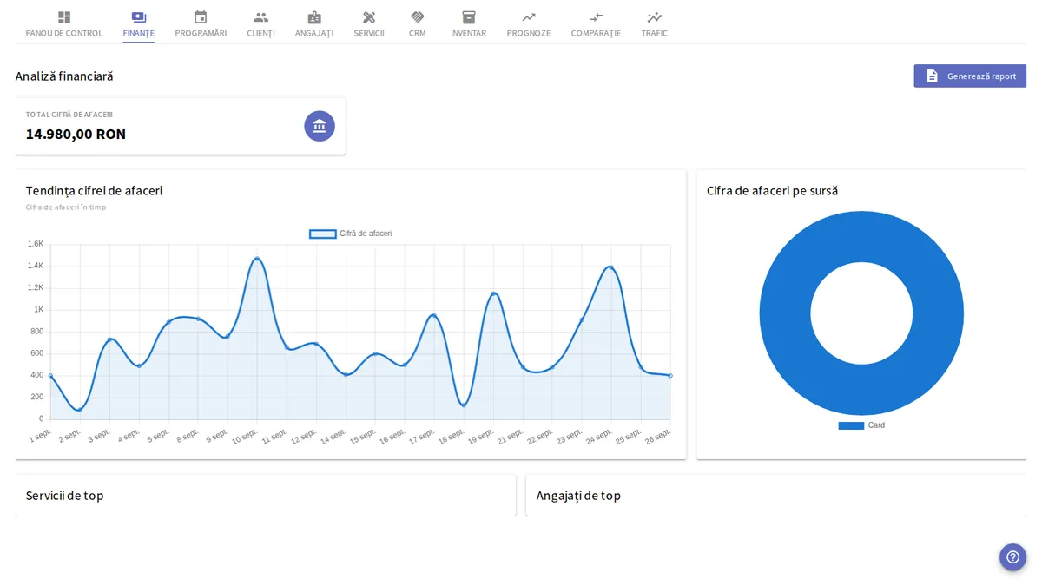
Task: Click the 1K y-axis label
Action: point(39,309)
